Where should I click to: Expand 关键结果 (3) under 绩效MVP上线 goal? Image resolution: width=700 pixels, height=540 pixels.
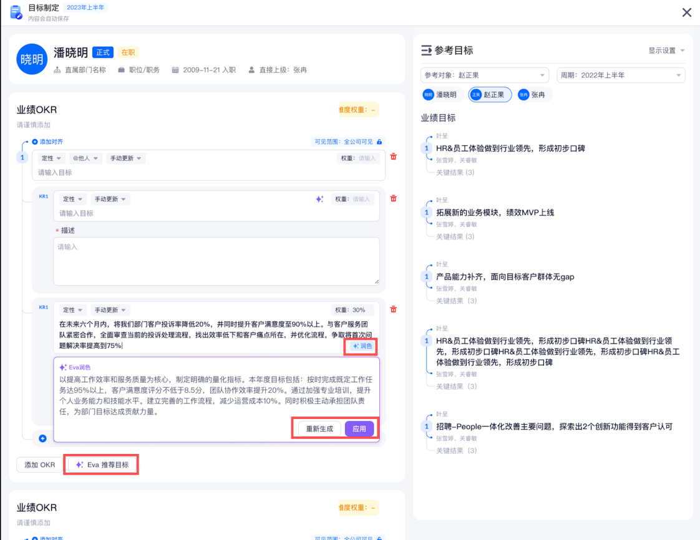tap(455, 236)
